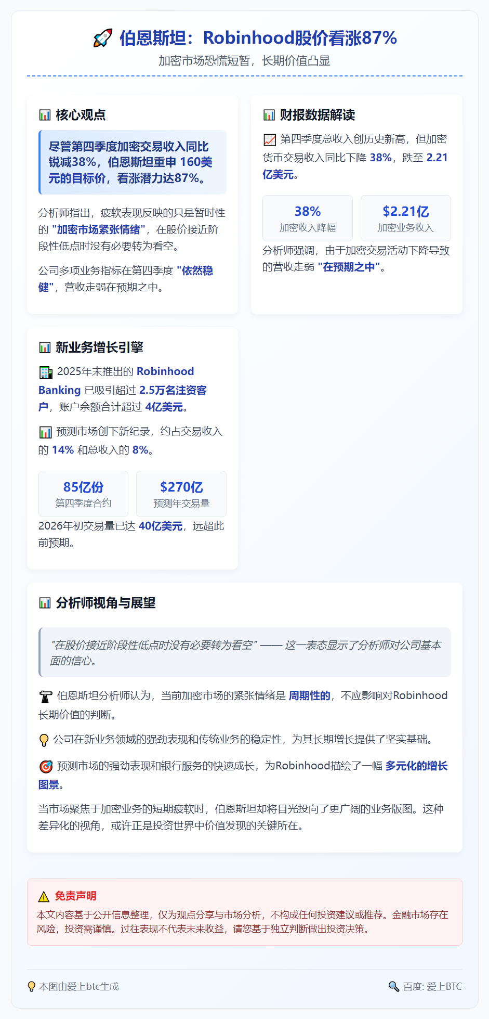Viewport: 489px width, 1019px height.
Task: Click the lightbulb icon beside 本图由爱上btc生成
Action: 31,987
